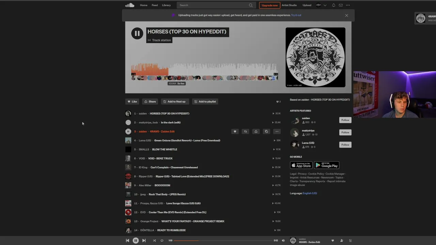Viewport: 436px width, 245px height.
Task: Open the English (US) language selector
Action: click(x=310, y=193)
